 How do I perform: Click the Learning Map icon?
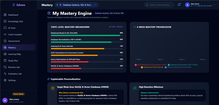pyautogui.click(x=5, y=54)
